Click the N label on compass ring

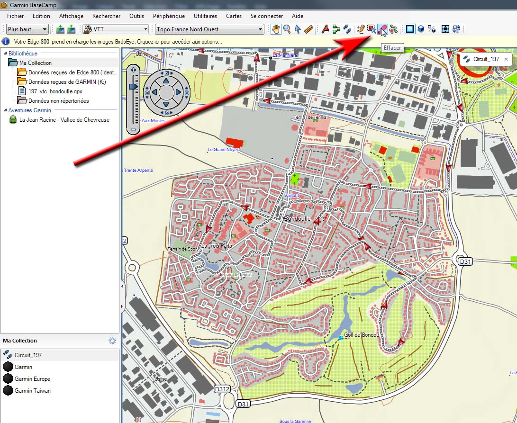[x=166, y=73]
